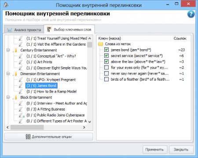Collapse the Block Entertainment tree node
Image resolution: width=198 pixels, height=158 pixels.
[8, 97]
